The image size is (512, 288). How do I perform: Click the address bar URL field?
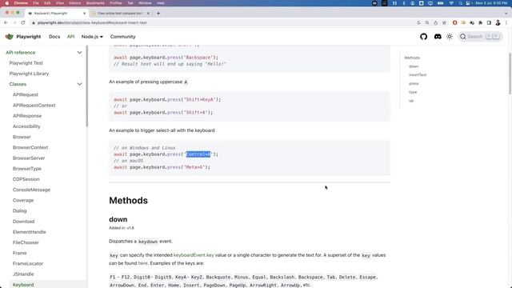(x=222, y=23)
